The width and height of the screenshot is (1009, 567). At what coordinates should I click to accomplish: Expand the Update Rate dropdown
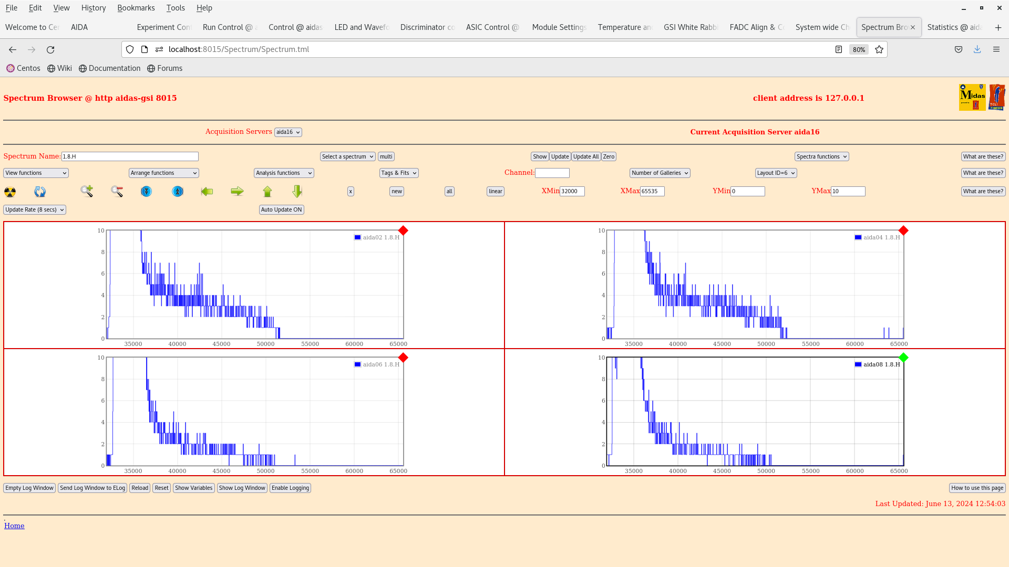(35, 209)
